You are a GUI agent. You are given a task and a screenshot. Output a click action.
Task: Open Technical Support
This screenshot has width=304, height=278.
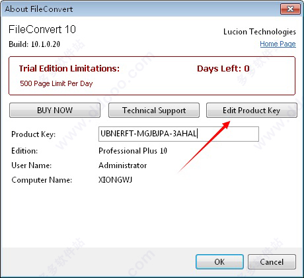click(154, 110)
